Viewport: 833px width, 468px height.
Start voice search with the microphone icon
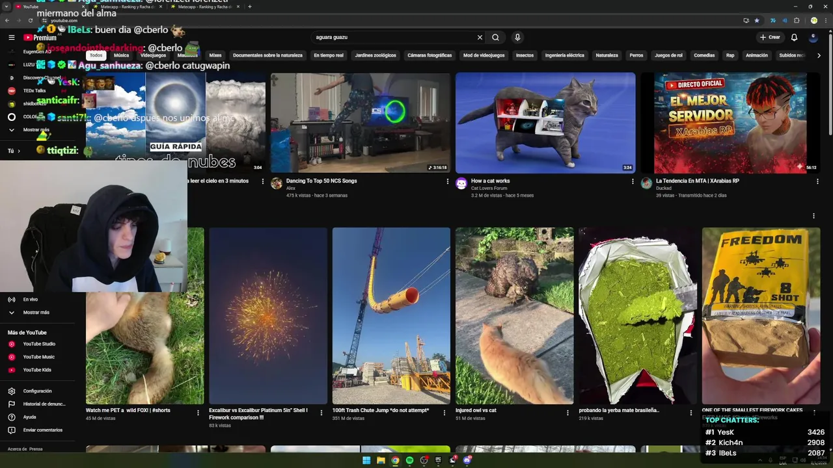tap(517, 37)
